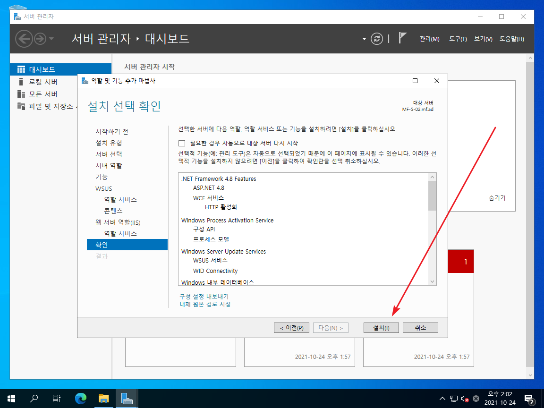Click Windows Process Activation Service entry
Screen dimensions: 544x408
click(x=227, y=221)
